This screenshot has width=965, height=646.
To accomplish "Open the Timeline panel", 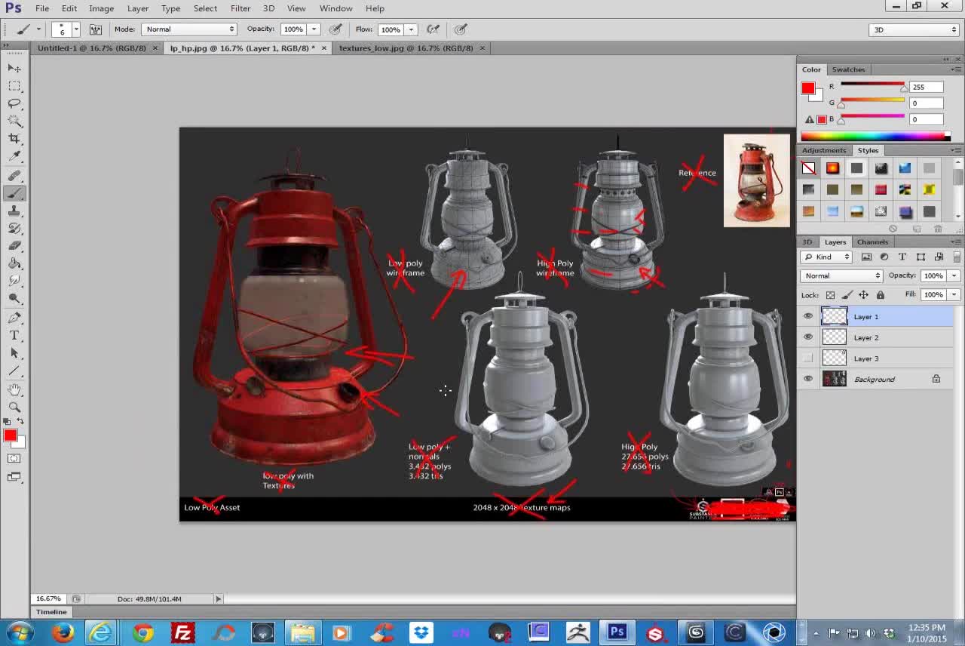I will click(x=51, y=611).
